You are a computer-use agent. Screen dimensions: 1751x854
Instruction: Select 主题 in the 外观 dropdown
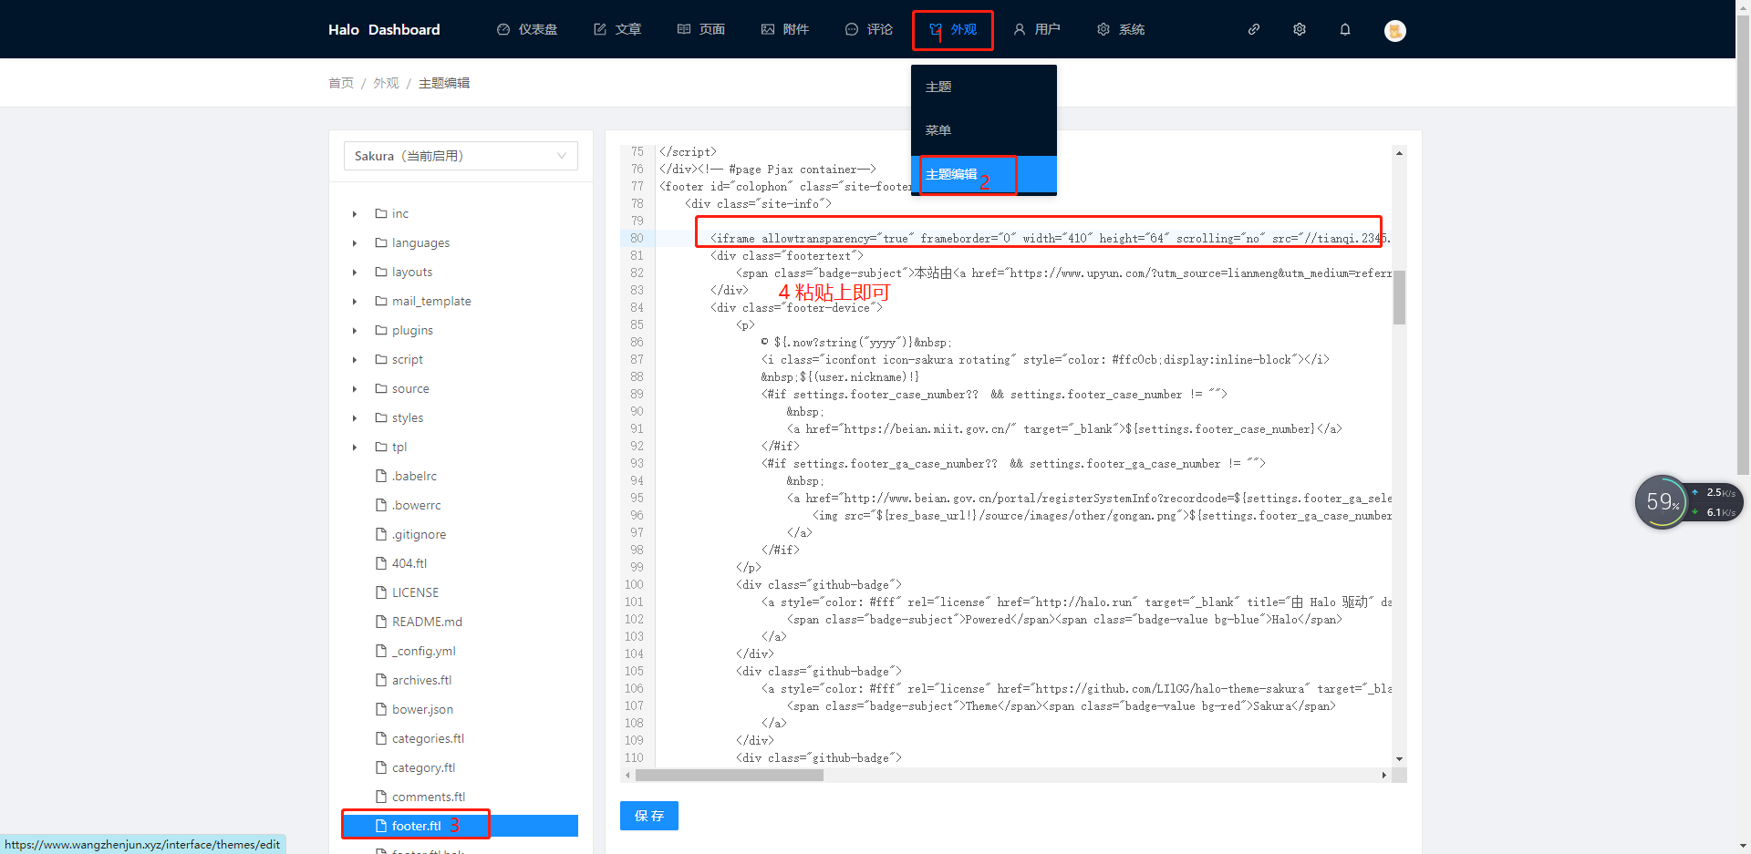click(x=984, y=87)
